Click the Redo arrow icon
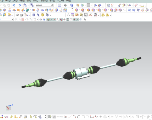 click(x=20, y=5)
